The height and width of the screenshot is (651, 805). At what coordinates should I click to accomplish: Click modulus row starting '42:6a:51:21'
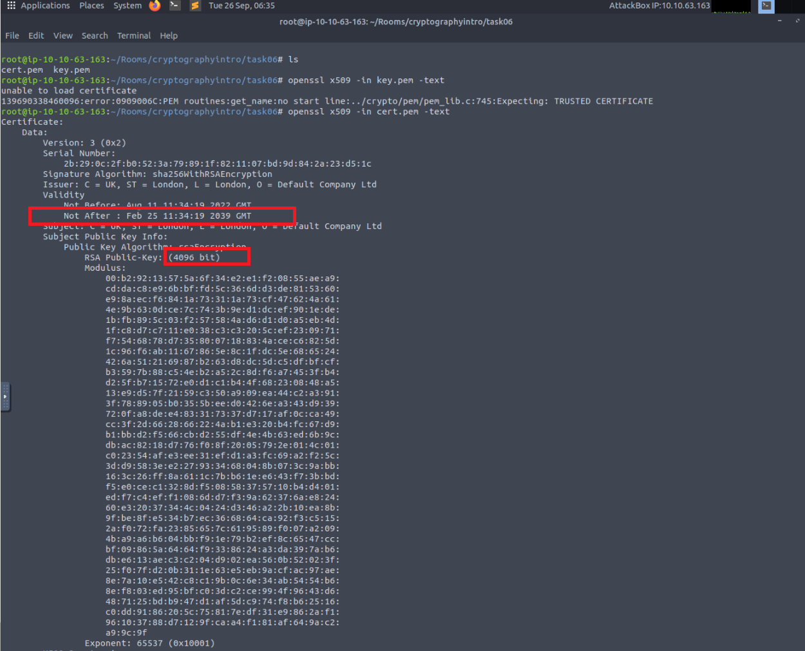pos(223,362)
